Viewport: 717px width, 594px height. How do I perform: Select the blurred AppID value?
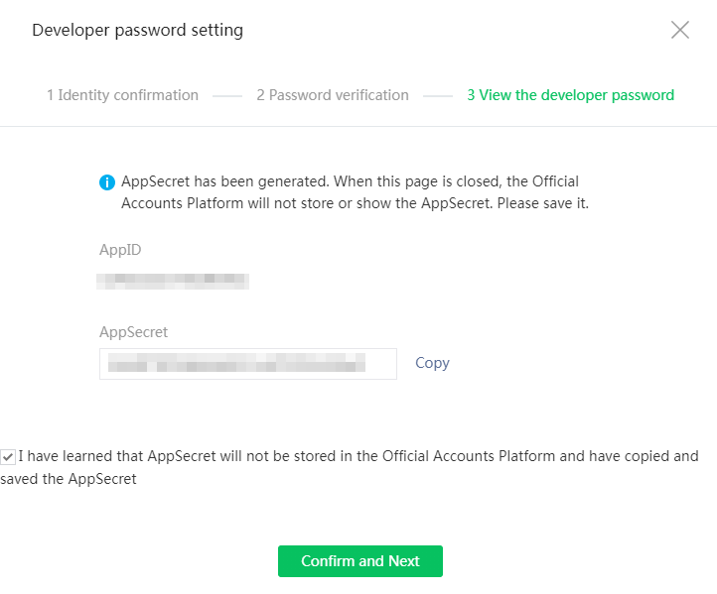tap(173, 281)
